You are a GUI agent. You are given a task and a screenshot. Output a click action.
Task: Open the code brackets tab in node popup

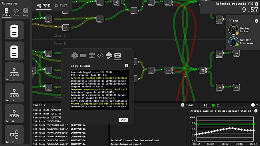(x=100, y=55)
